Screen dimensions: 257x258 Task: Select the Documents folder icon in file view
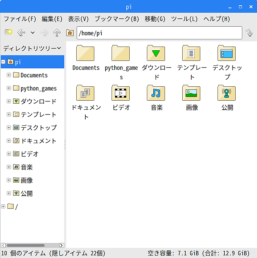coord(85,53)
